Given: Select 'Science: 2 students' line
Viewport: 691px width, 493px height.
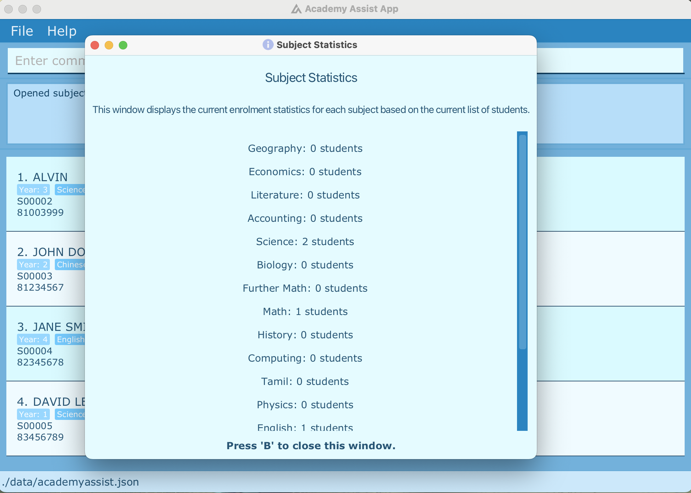Looking at the screenshot, I should pyautogui.click(x=305, y=242).
